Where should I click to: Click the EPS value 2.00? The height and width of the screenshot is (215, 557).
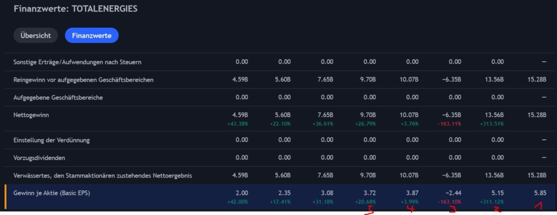(242, 193)
